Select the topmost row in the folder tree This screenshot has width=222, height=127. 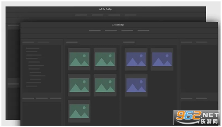click(x=33, y=48)
